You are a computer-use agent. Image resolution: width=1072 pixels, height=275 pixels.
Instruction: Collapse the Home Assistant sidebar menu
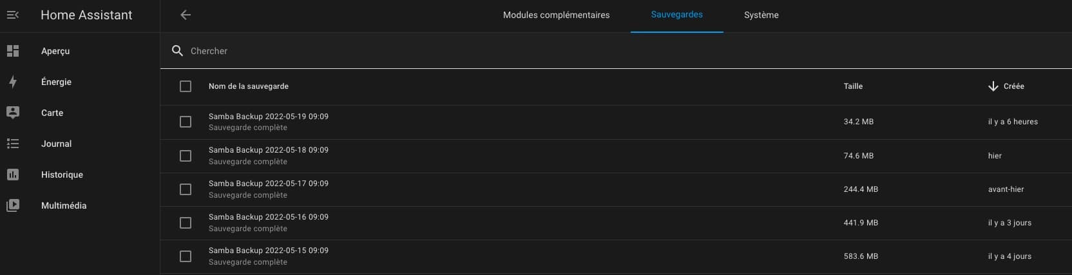pyautogui.click(x=13, y=15)
